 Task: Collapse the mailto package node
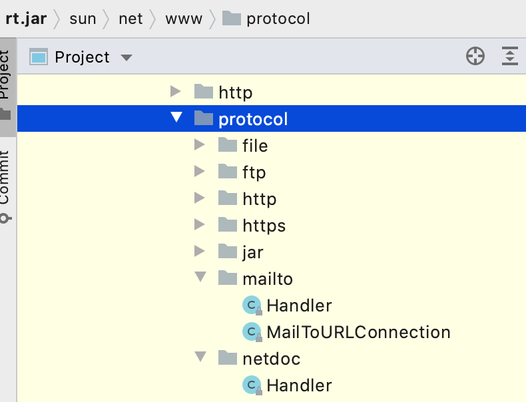click(x=200, y=278)
